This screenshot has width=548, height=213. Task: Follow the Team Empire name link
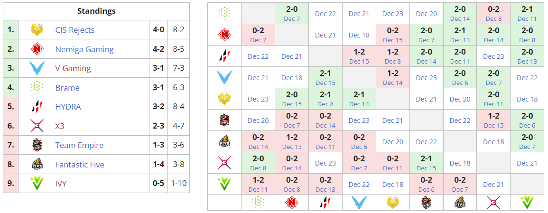79,145
